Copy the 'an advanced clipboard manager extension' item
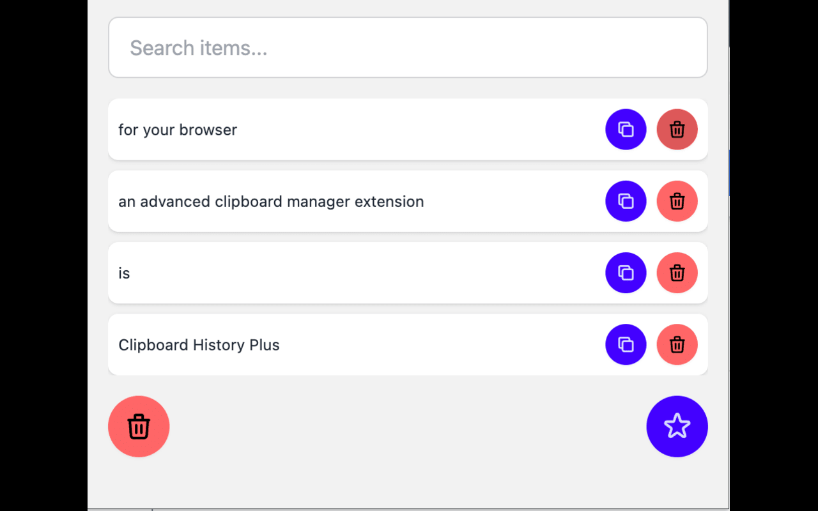This screenshot has width=818, height=511. [626, 201]
